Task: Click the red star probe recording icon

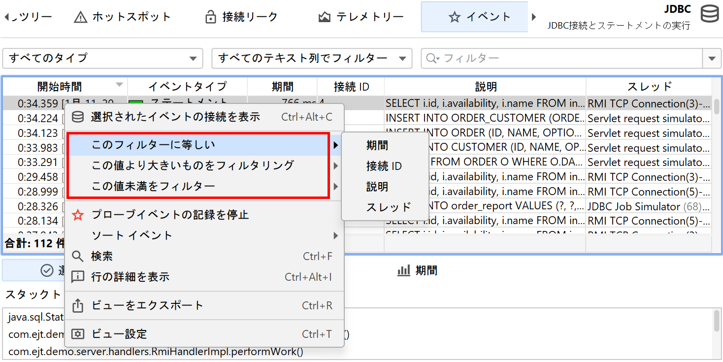Action: pos(78,215)
